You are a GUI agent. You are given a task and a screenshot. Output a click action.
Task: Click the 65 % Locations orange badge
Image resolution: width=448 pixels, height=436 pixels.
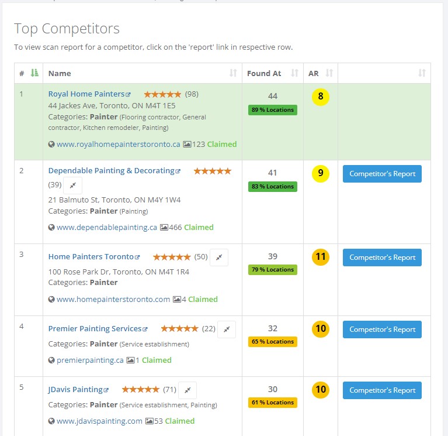click(x=273, y=342)
